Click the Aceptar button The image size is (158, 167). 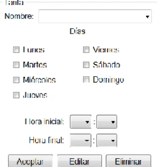tap(31, 161)
